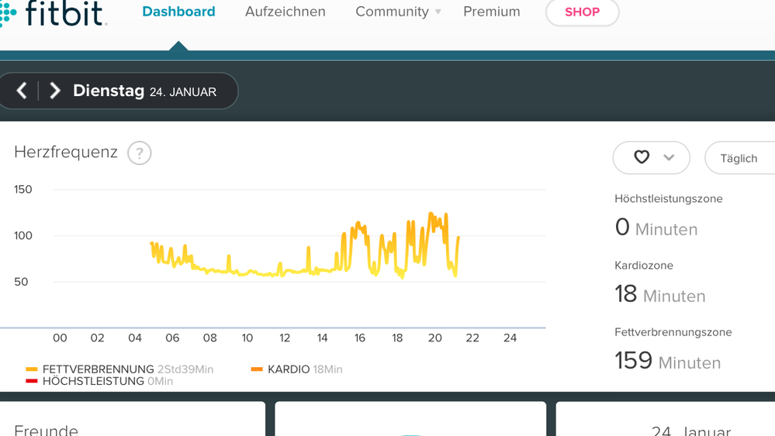Click the Kardio legend marker
Image resolution: width=775 pixels, height=436 pixels.
257,370
